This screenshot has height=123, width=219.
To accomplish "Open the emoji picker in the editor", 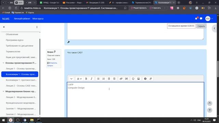I will click(x=133, y=79).
